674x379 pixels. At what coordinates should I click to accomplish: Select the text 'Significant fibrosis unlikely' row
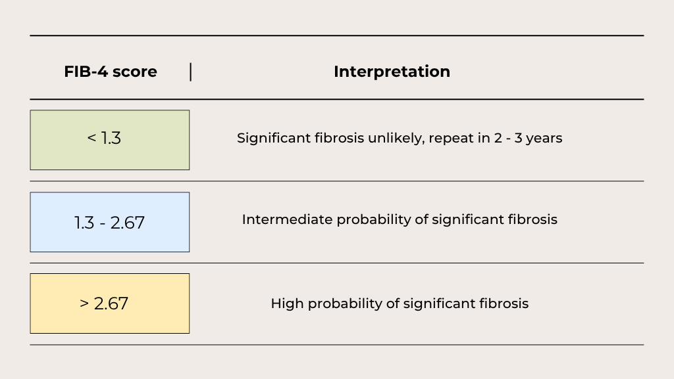400,138
